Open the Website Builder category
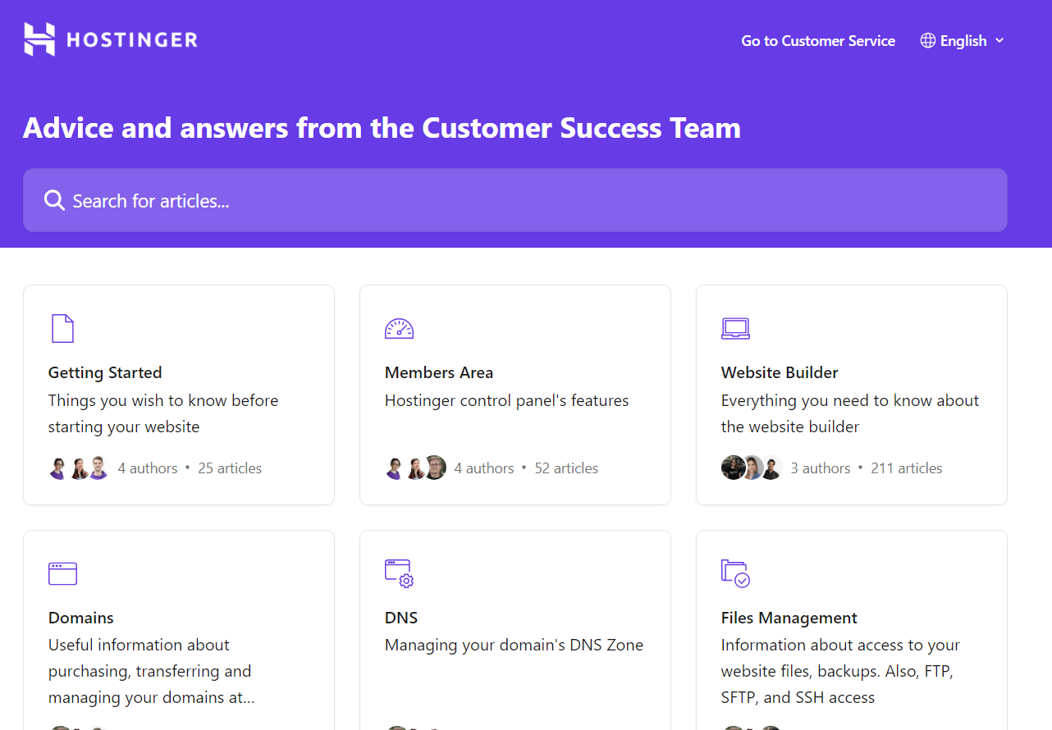 [x=851, y=394]
